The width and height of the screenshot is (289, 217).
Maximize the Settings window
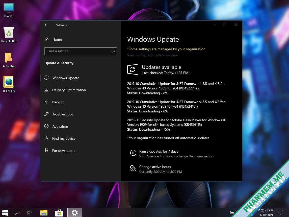coord(225,25)
